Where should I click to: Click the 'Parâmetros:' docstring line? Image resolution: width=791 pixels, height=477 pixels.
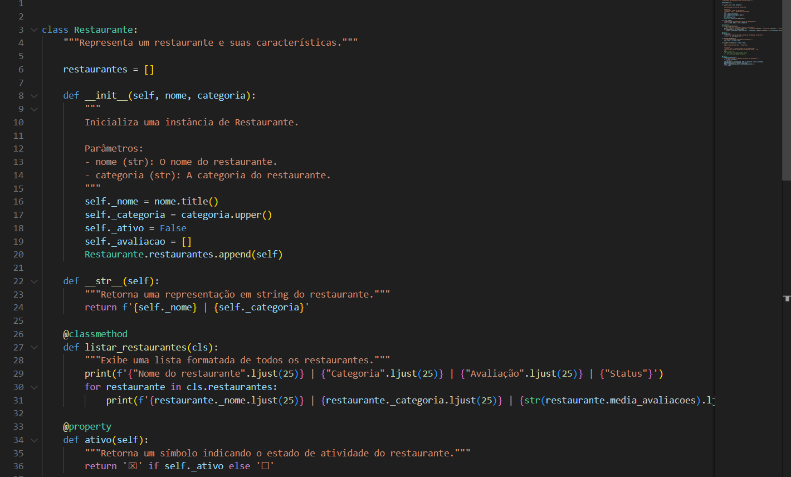114,149
